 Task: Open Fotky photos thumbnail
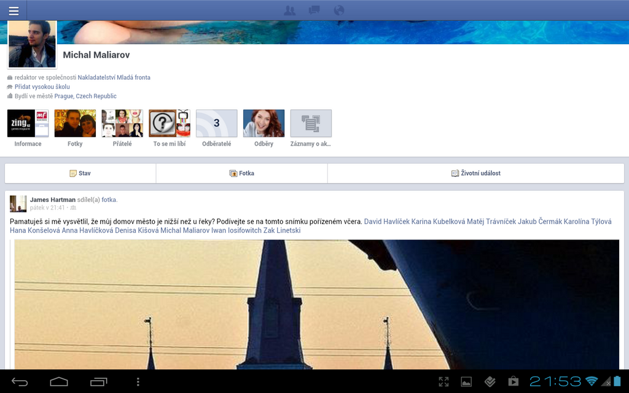[x=75, y=123]
